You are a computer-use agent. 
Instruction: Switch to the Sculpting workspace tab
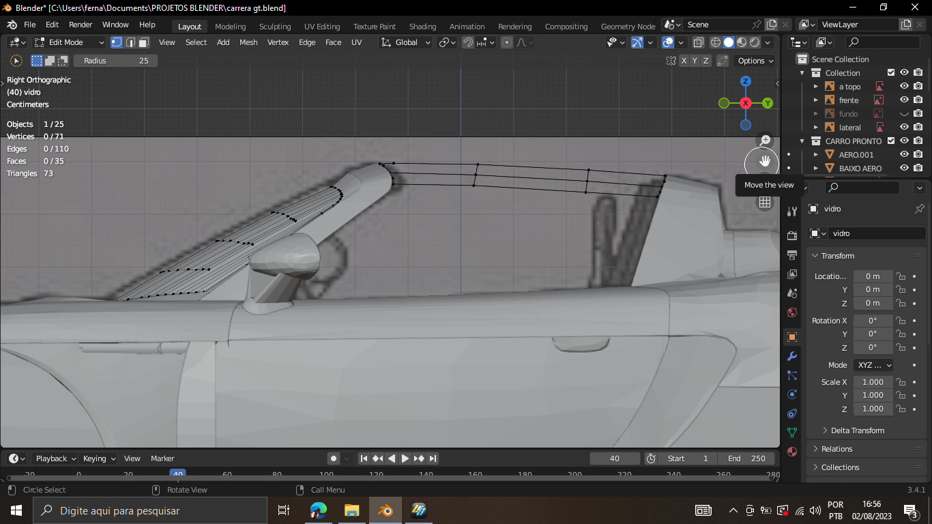[274, 27]
